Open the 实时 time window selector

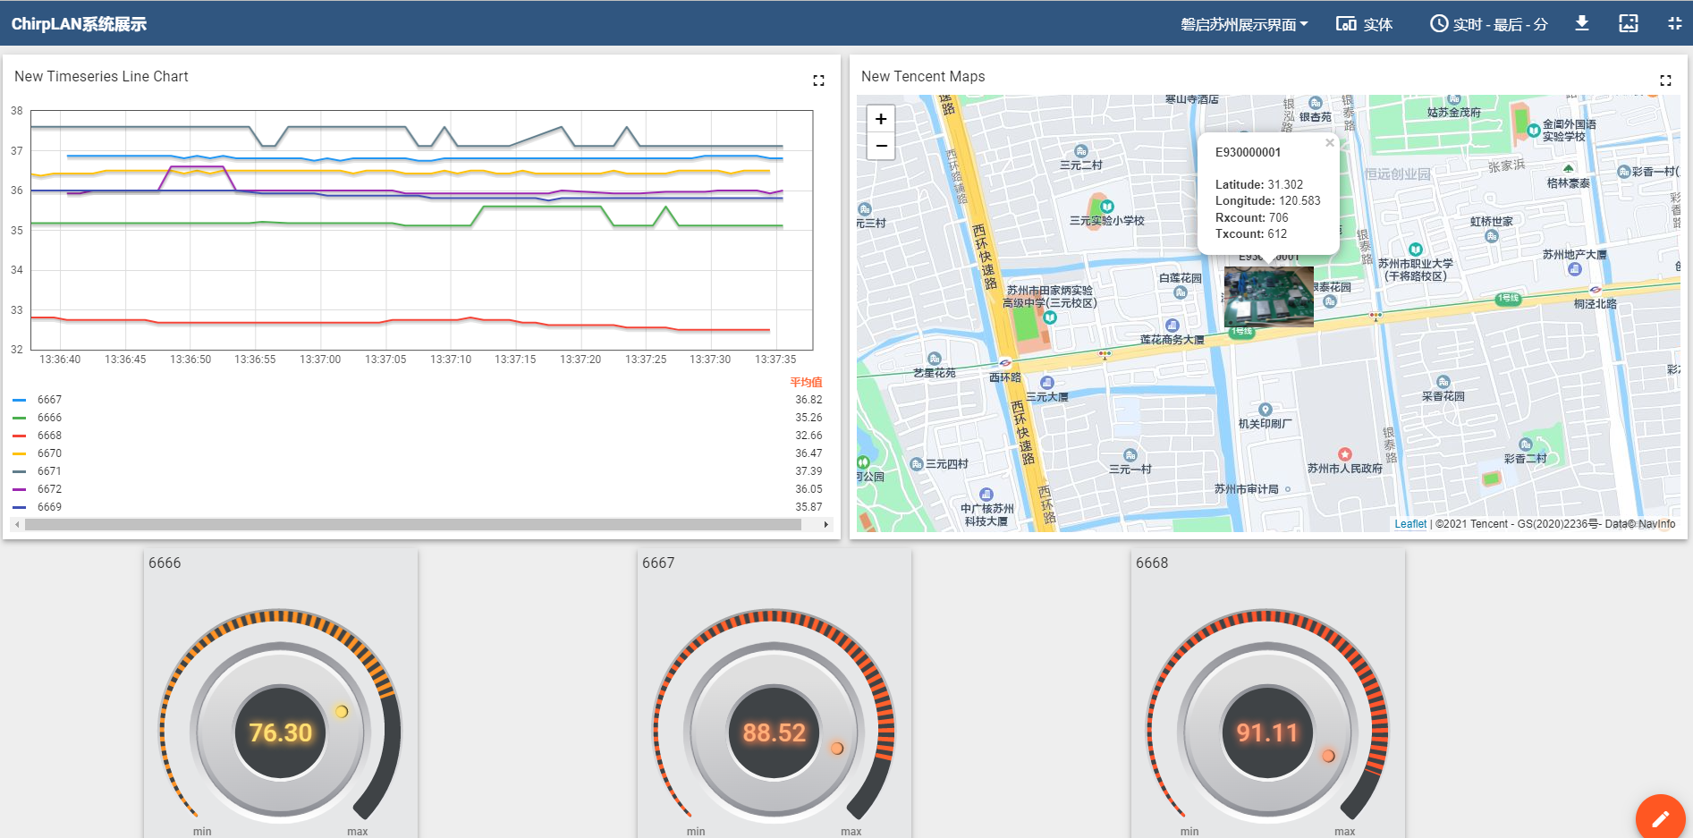click(1488, 24)
